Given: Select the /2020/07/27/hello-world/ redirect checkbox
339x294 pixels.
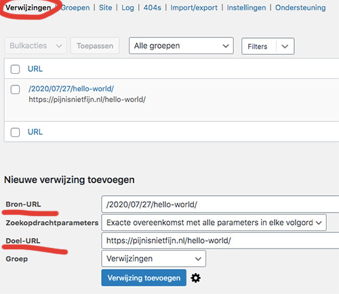Looking at the screenshot, I should [15, 89].
